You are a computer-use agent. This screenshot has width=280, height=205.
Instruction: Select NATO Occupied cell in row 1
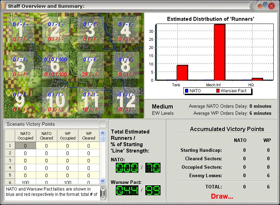point(25,145)
